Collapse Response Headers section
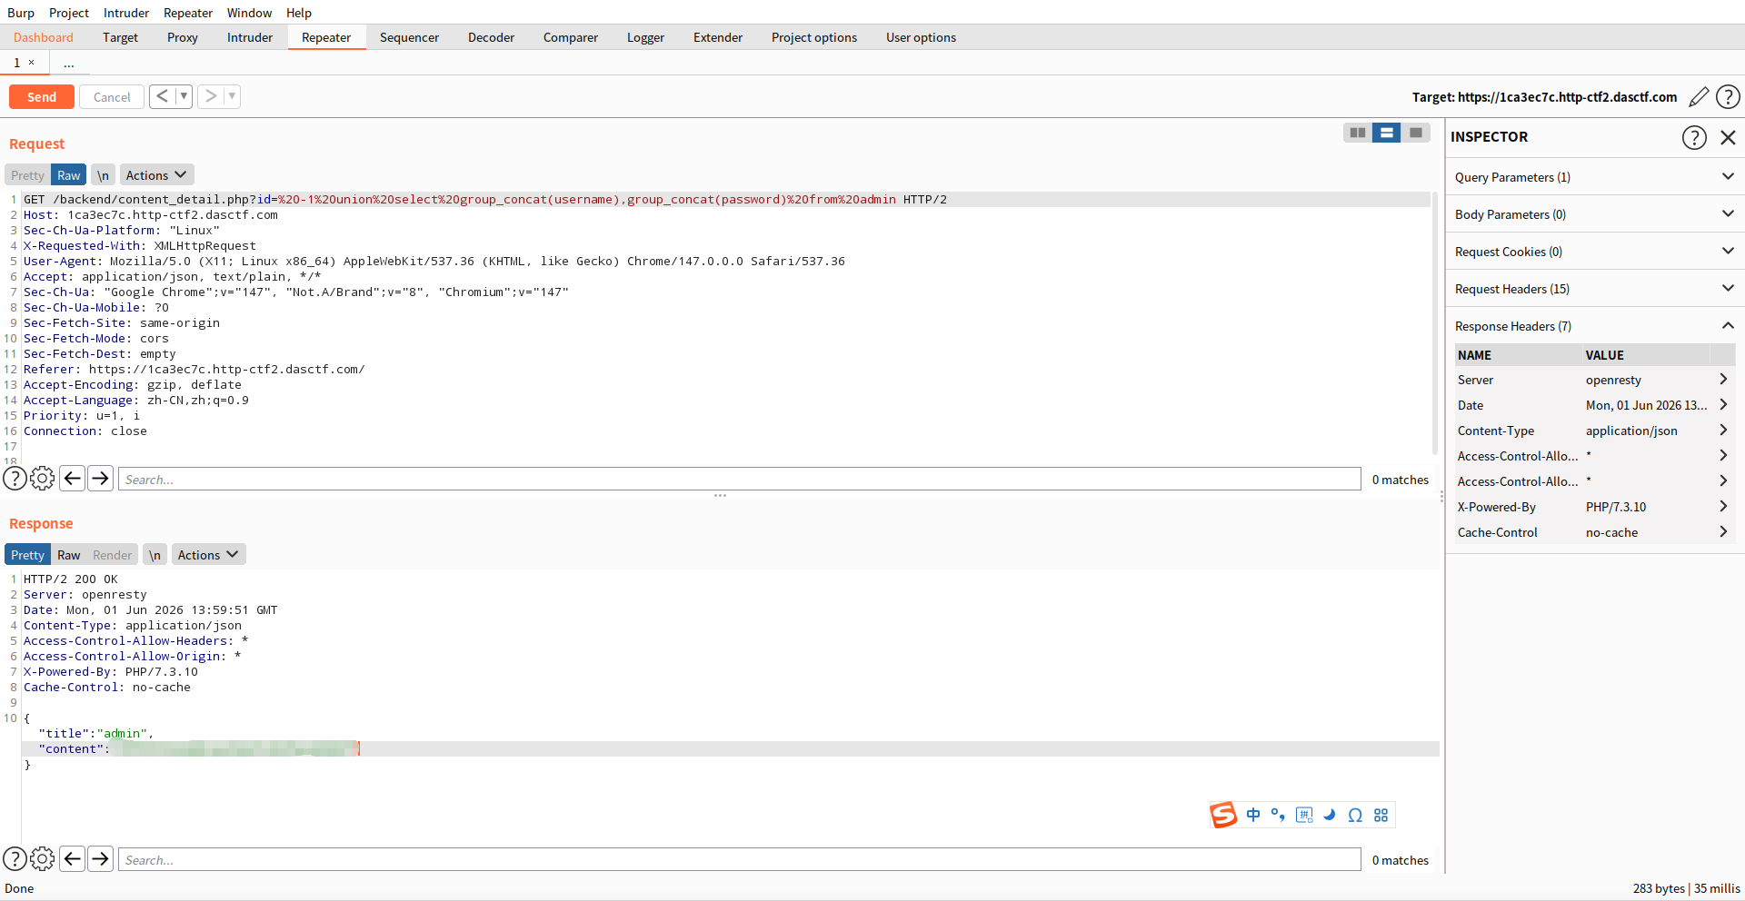Image resolution: width=1745 pixels, height=901 pixels. pyautogui.click(x=1594, y=326)
